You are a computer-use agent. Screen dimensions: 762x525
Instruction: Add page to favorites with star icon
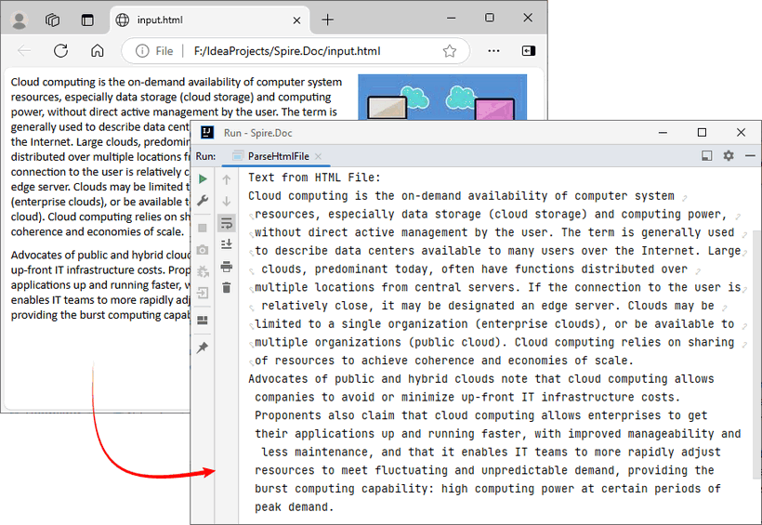[x=450, y=50]
